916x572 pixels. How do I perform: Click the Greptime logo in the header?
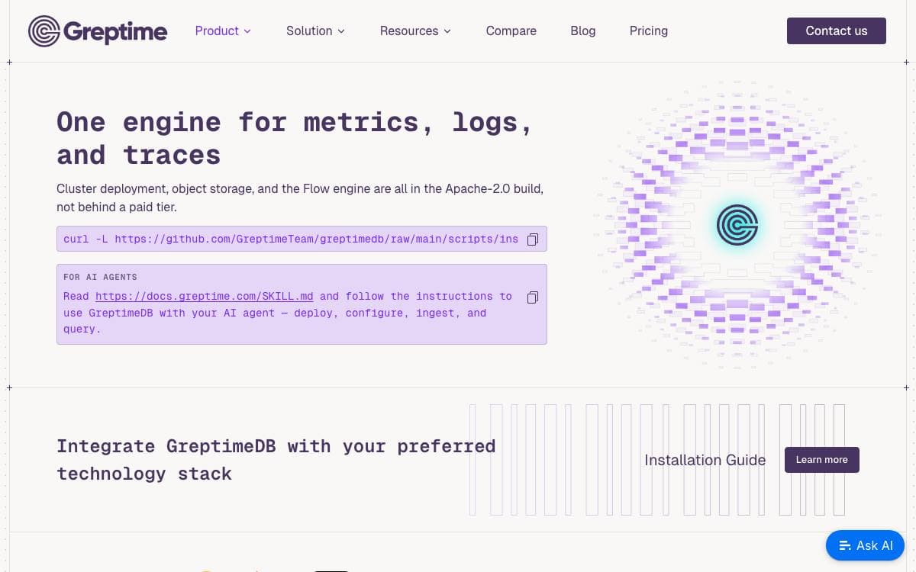[x=98, y=31]
